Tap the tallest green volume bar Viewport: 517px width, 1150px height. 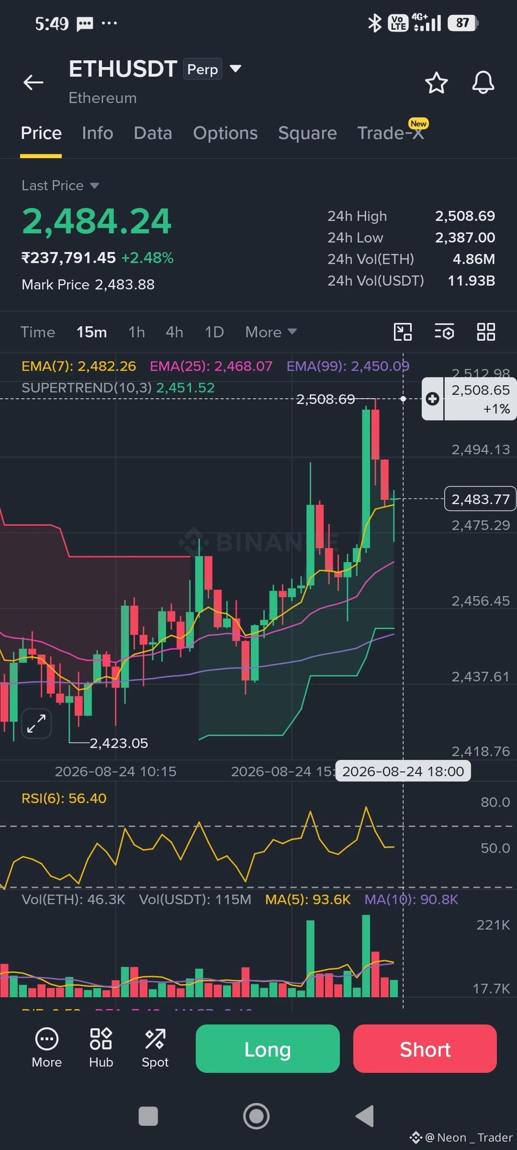click(366, 955)
